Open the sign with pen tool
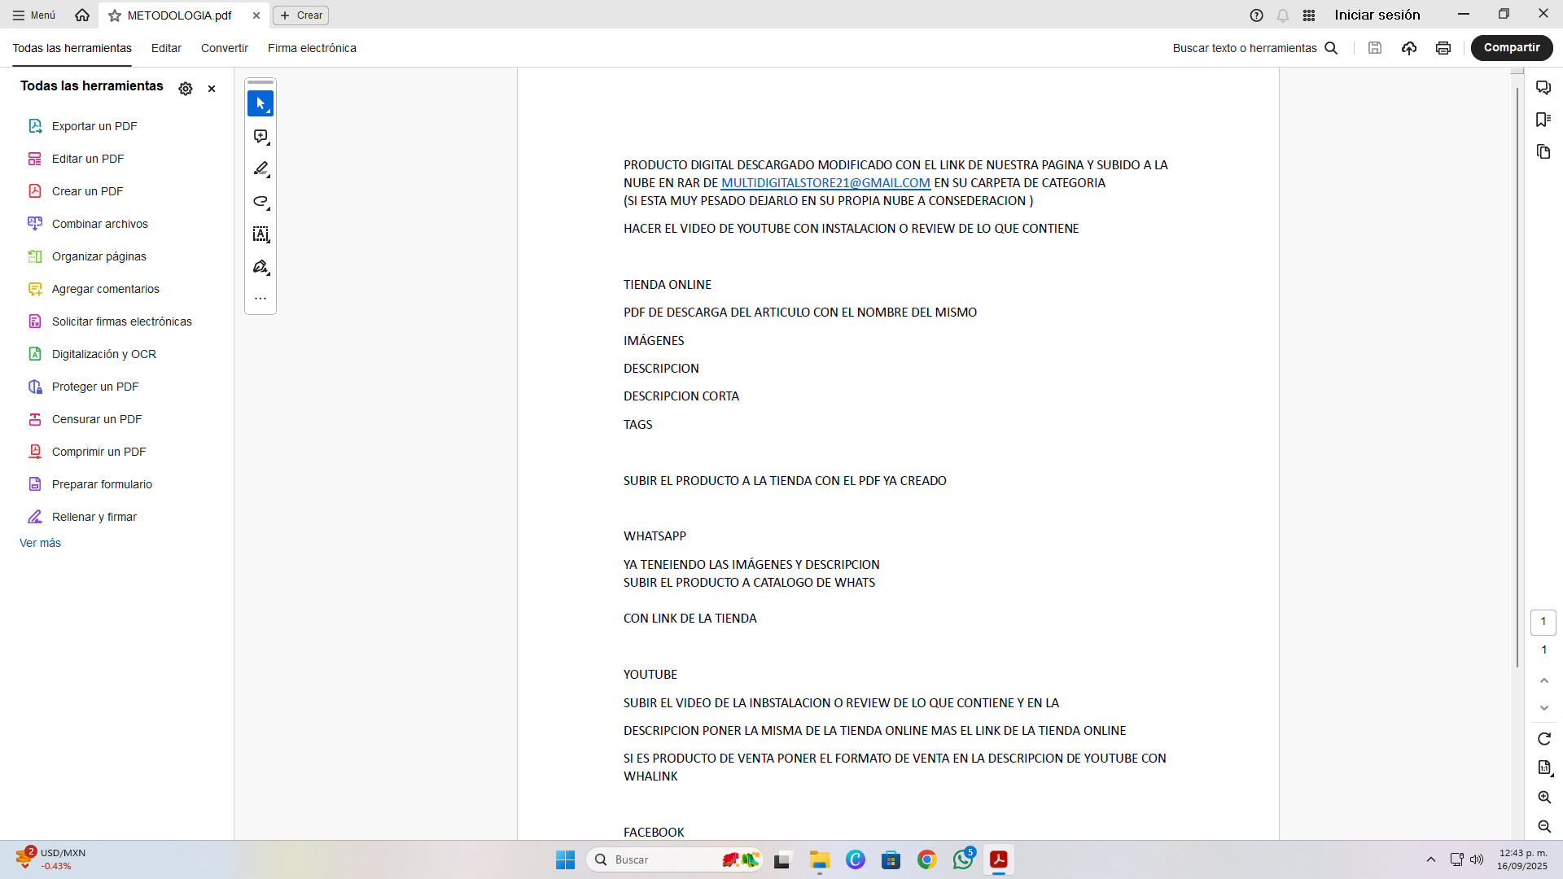This screenshot has width=1563, height=879. tap(260, 267)
